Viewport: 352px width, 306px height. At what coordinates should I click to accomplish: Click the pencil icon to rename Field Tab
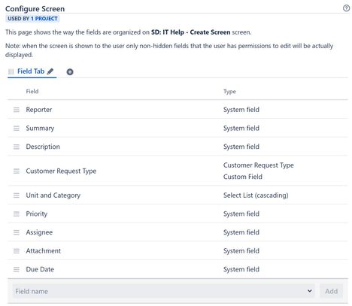point(50,71)
